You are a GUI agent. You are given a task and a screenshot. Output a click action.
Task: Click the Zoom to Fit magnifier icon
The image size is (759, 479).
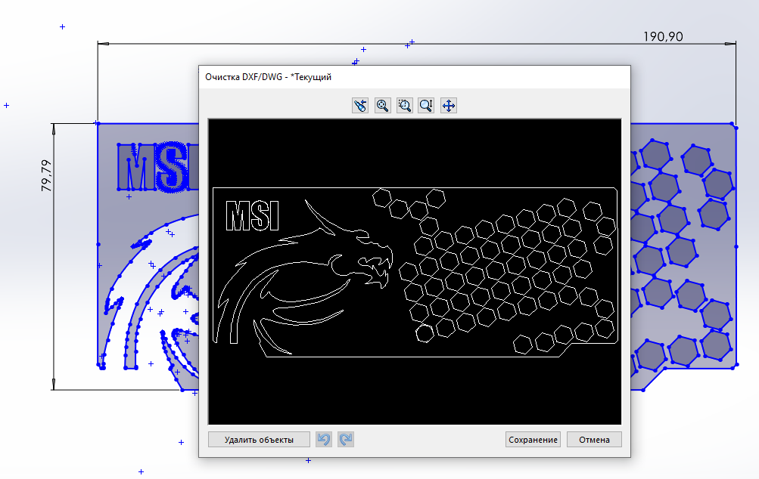tap(382, 105)
